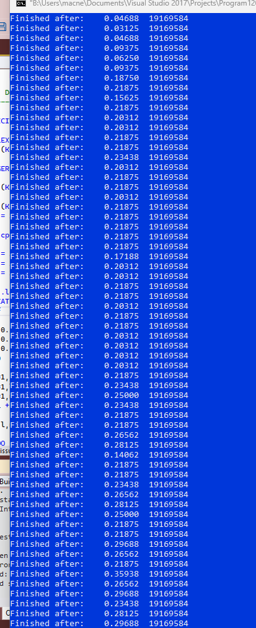Click the Save icon in Visual Studio toolbar
Viewport: 256px width, 628px height.
[3, 27]
